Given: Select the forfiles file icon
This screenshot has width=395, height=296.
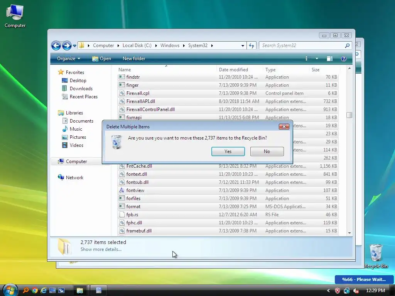Looking at the screenshot, I should click(122, 198).
